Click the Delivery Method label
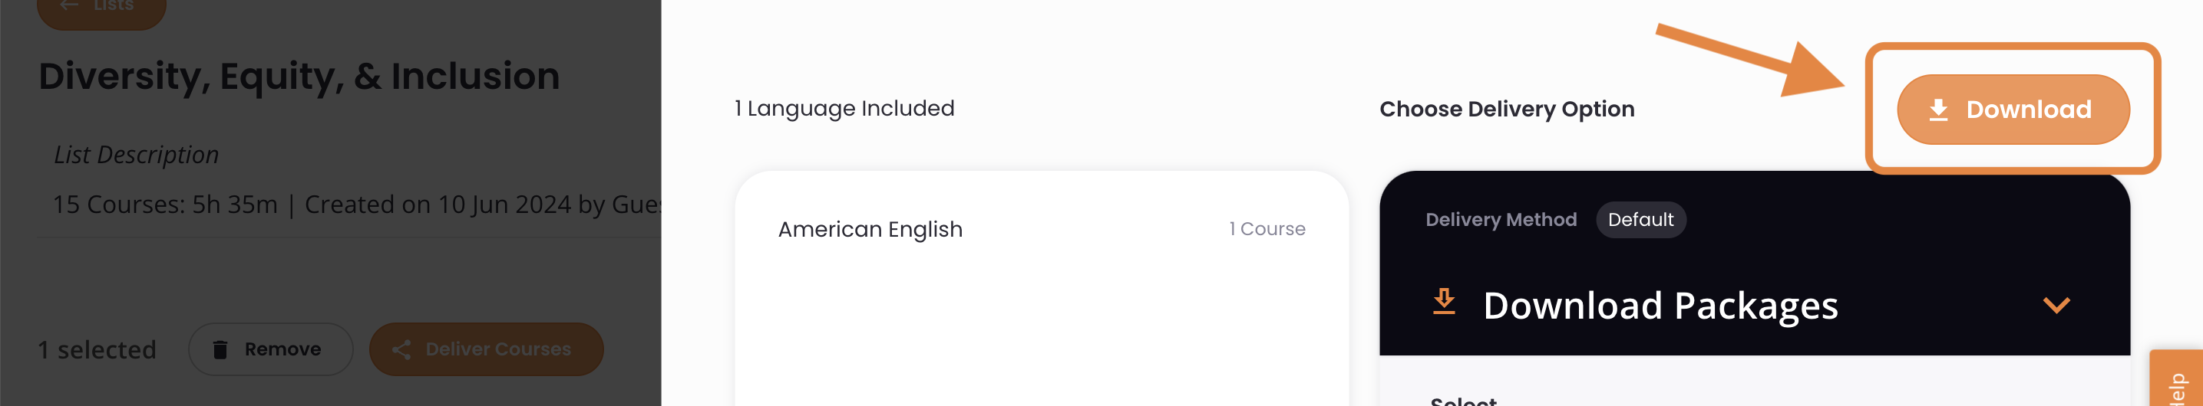The width and height of the screenshot is (2203, 406). coord(1501,220)
